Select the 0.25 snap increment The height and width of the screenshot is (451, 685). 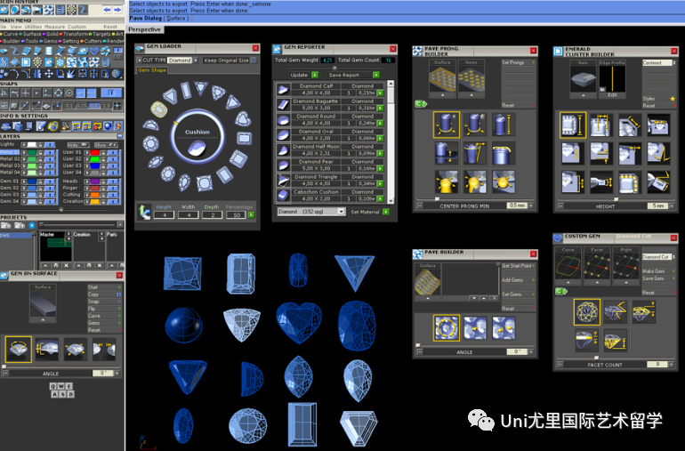click(81, 106)
